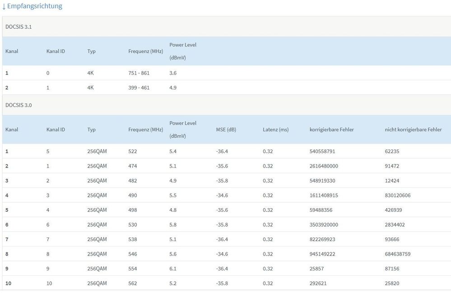This screenshot has height=293, width=451.
Task: Select power level 4.9 in the 399 - 461 row
Action: pos(173,88)
